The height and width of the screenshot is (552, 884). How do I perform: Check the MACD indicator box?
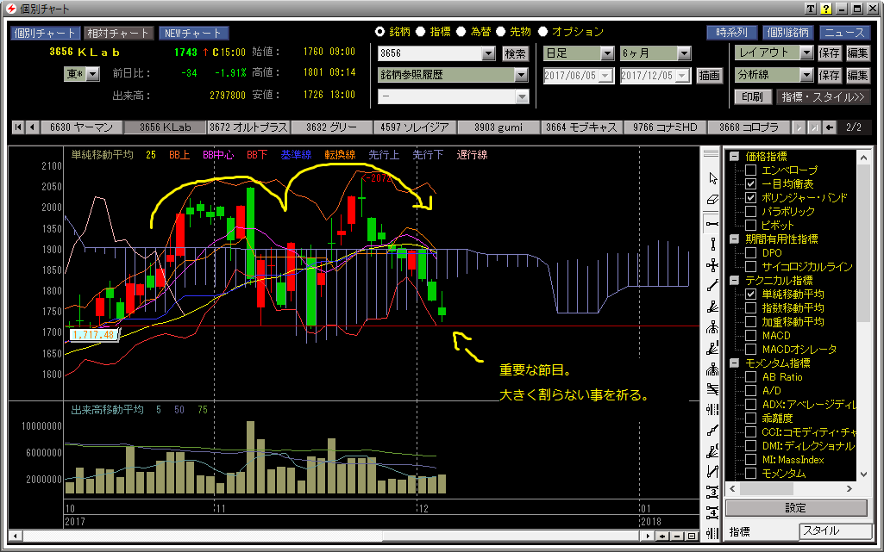(x=751, y=336)
